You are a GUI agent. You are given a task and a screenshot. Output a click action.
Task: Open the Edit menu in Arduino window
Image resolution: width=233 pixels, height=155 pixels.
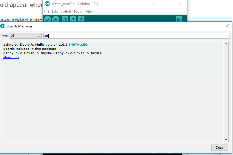point(55,11)
